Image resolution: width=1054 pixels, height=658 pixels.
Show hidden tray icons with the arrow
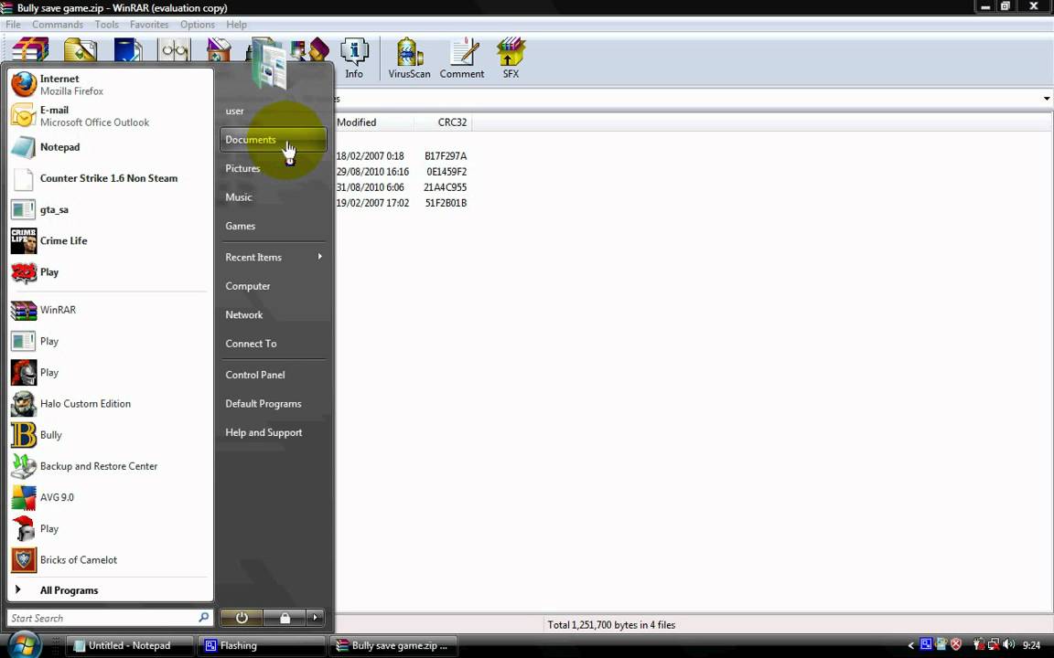click(911, 645)
